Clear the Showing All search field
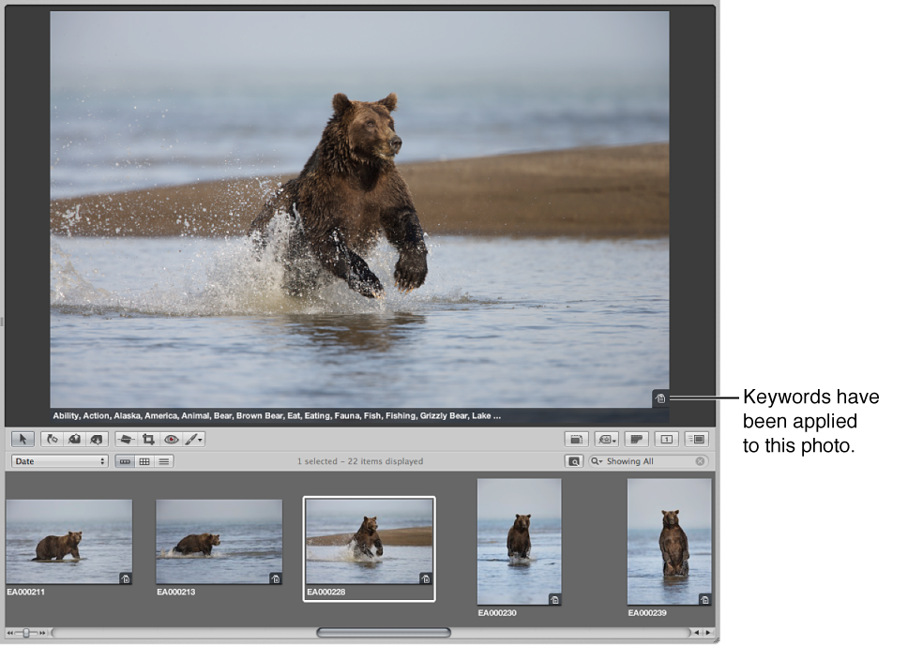 pos(700,461)
